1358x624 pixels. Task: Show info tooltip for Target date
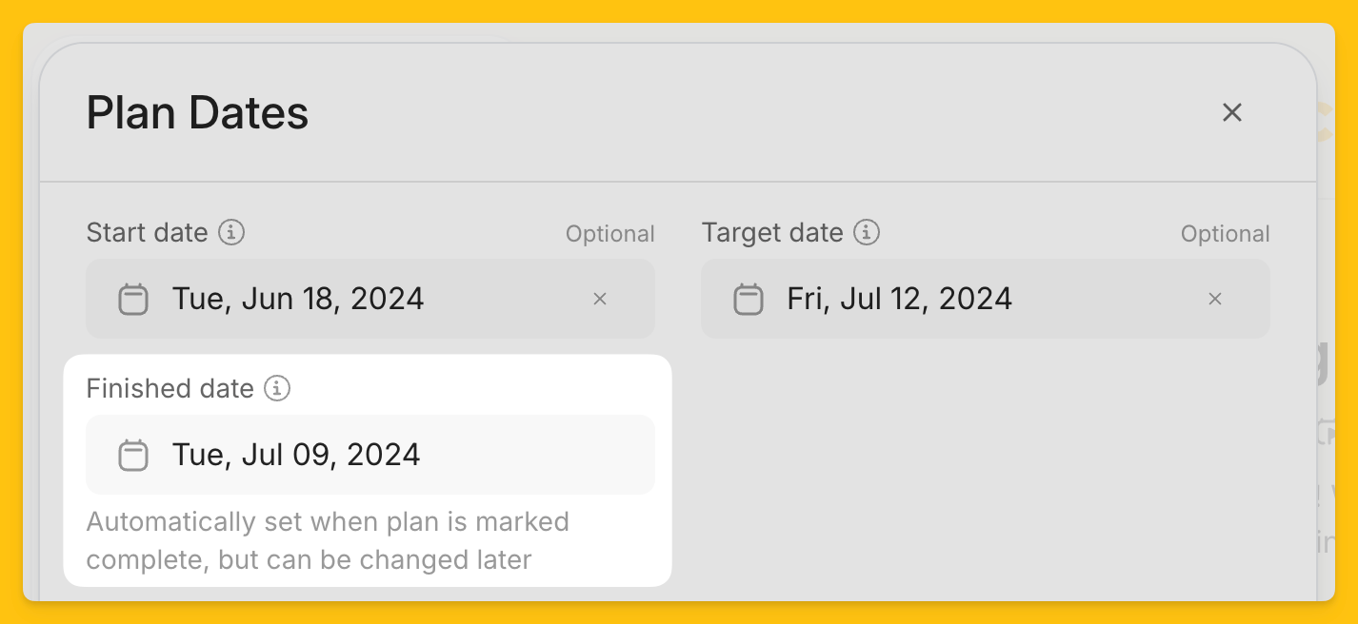[867, 232]
